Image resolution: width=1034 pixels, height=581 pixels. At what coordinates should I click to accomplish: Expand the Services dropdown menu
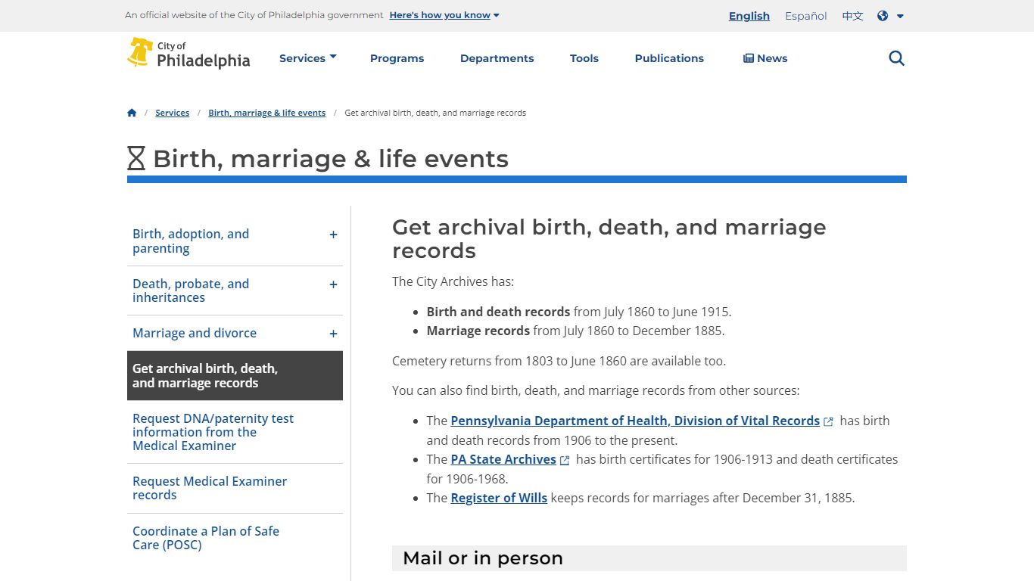point(307,58)
